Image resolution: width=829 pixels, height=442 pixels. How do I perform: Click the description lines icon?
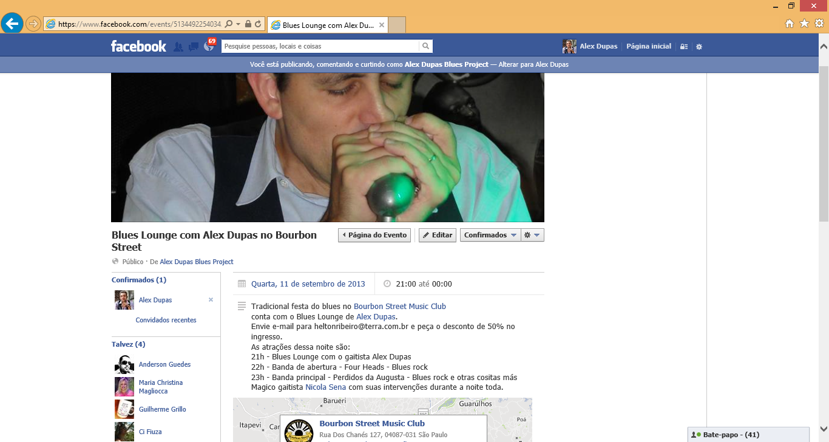(x=242, y=306)
